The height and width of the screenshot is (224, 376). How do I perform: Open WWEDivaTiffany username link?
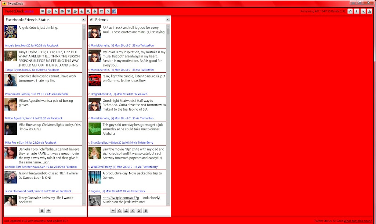(x=101, y=167)
